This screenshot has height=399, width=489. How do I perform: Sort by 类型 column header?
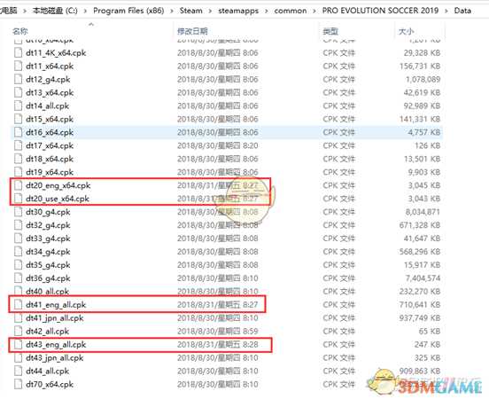[x=330, y=31]
